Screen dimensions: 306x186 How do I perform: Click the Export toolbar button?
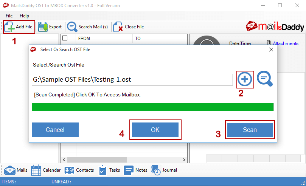pyautogui.click(x=50, y=27)
